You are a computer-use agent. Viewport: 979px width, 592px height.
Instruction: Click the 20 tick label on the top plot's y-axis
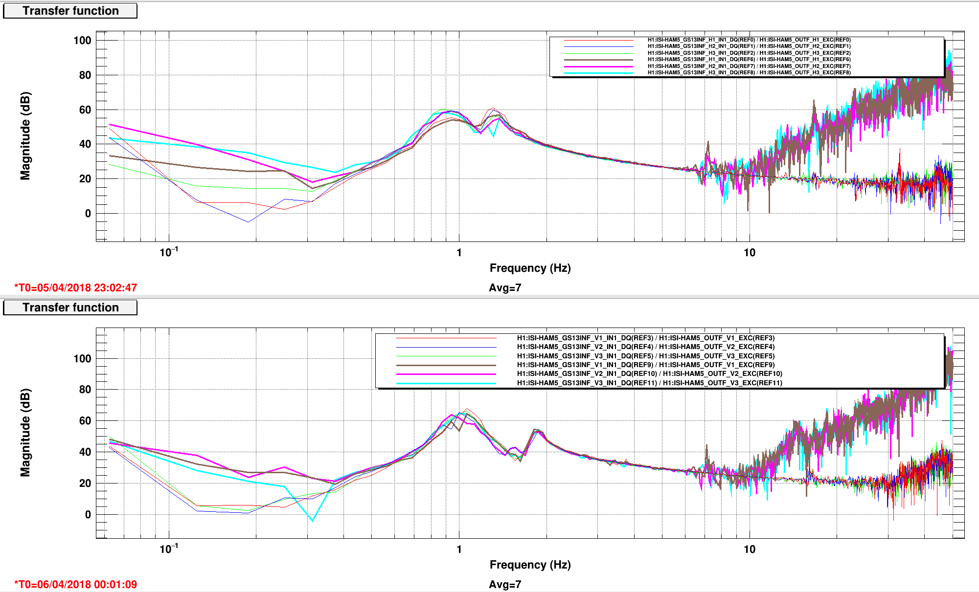[x=85, y=179]
